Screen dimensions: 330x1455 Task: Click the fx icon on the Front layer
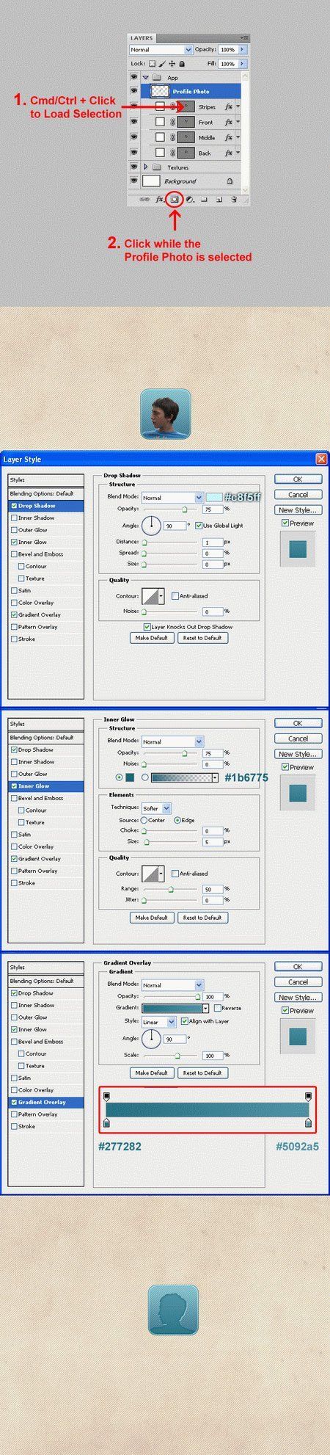(229, 122)
